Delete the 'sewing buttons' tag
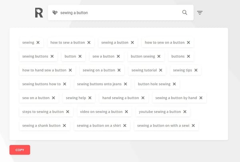Viewport: 240px width, 162px height. pyautogui.click(x=52, y=57)
